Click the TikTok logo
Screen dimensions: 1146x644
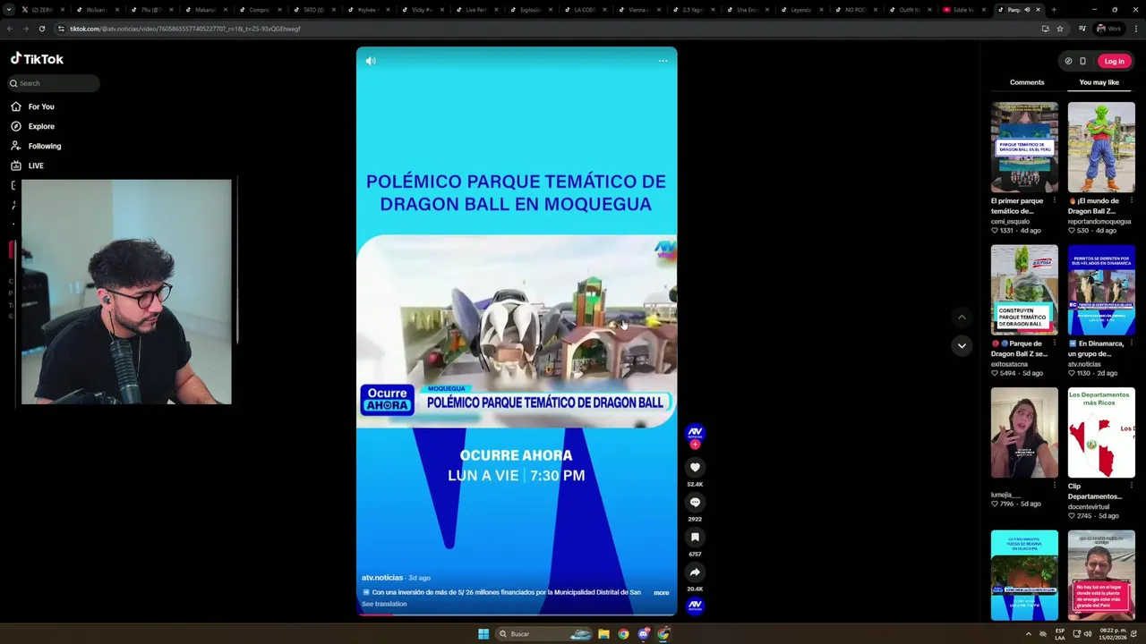(x=37, y=59)
